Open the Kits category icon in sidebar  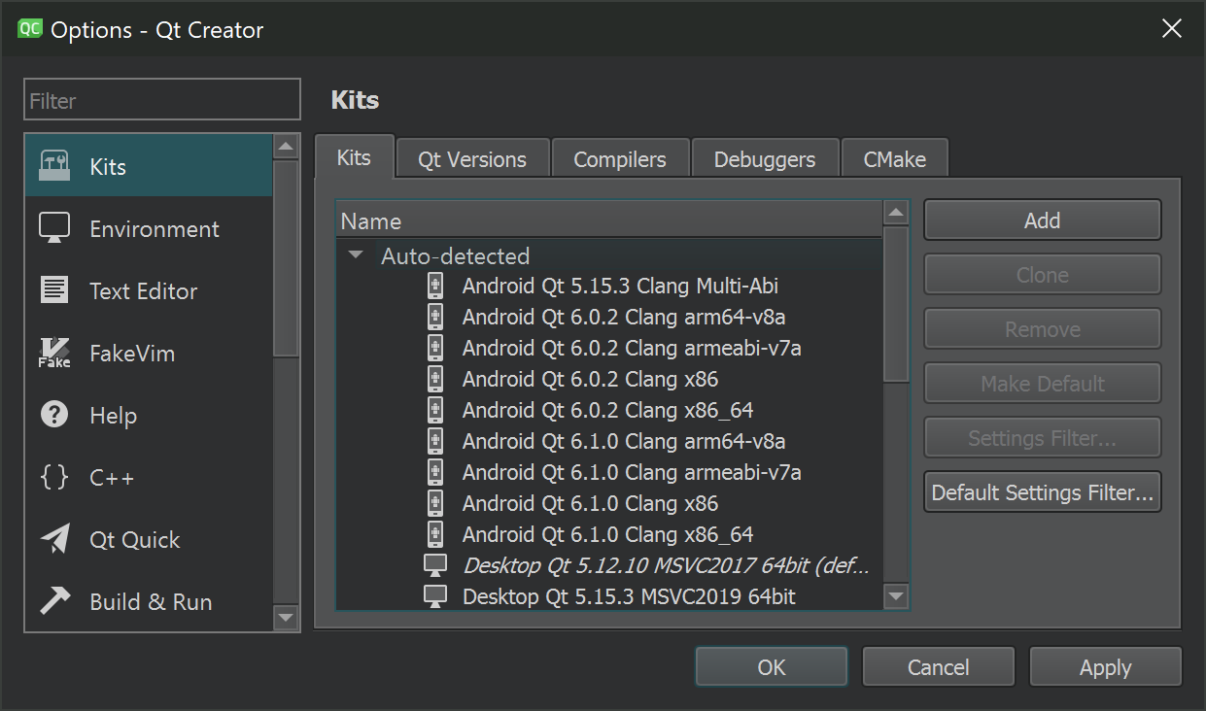click(x=54, y=166)
